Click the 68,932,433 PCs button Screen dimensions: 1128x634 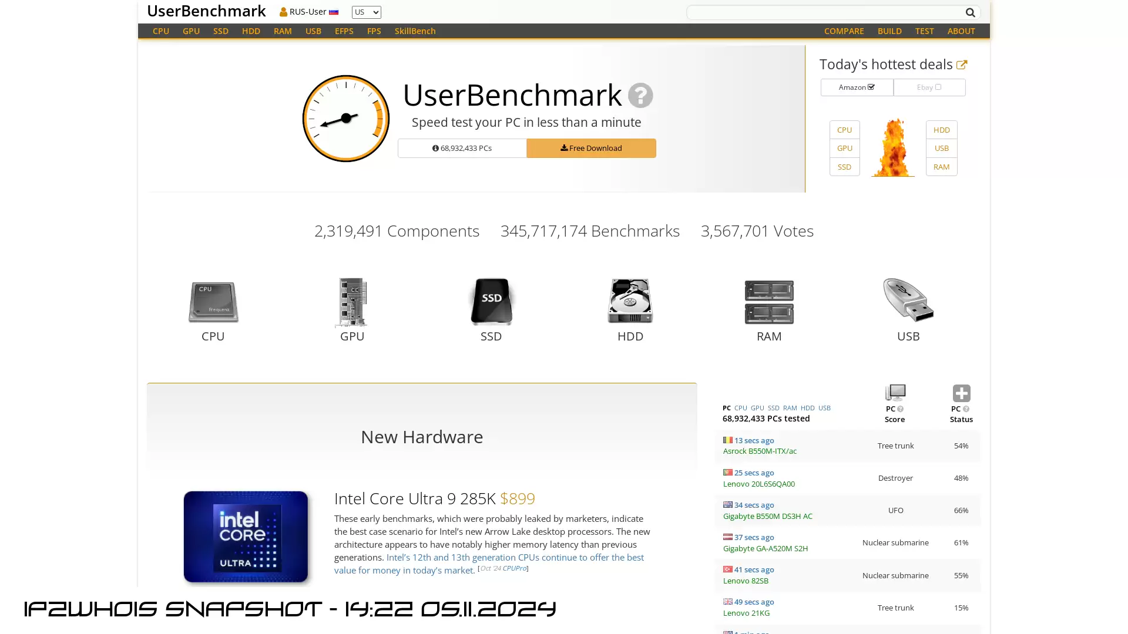[x=462, y=148]
